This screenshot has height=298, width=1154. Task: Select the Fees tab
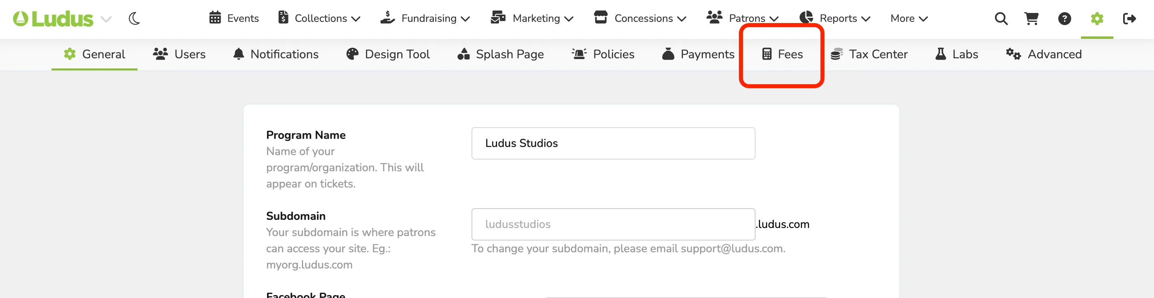point(782,55)
